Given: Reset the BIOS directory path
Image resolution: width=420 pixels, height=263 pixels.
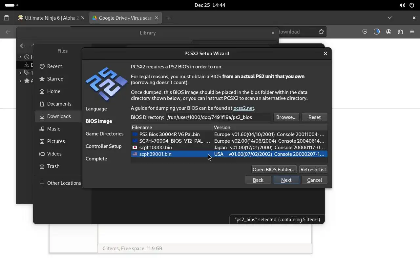Looking at the screenshot, I should pos(314,117).
